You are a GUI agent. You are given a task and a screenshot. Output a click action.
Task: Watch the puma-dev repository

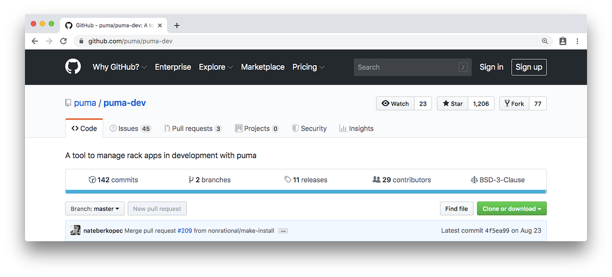[395, 104]
